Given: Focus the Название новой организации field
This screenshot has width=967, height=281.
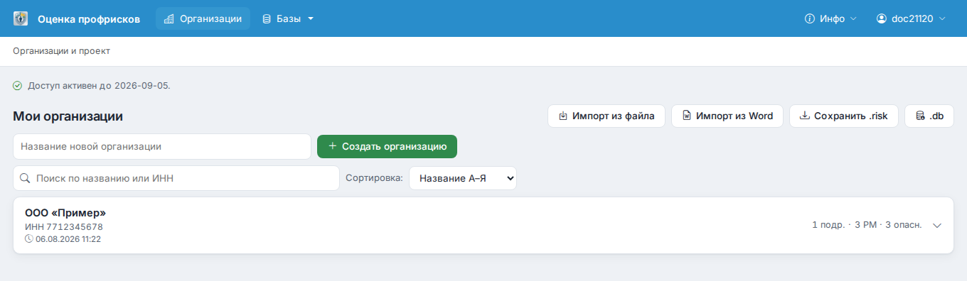Looking at the screenshot, I should click(162, 146).
